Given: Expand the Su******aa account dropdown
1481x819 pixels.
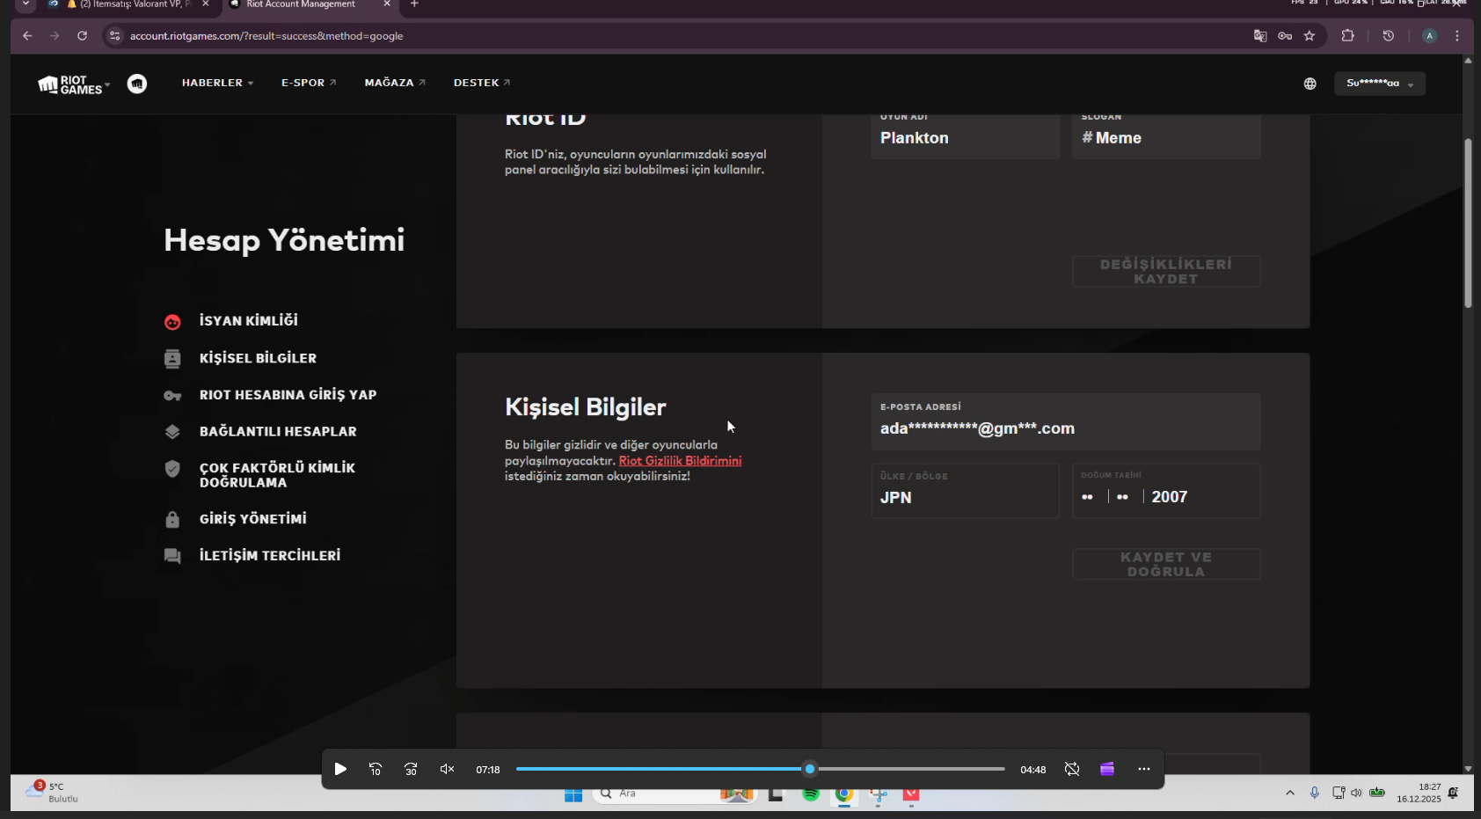Looking at the screenshot, I should tap(1380, 84).
